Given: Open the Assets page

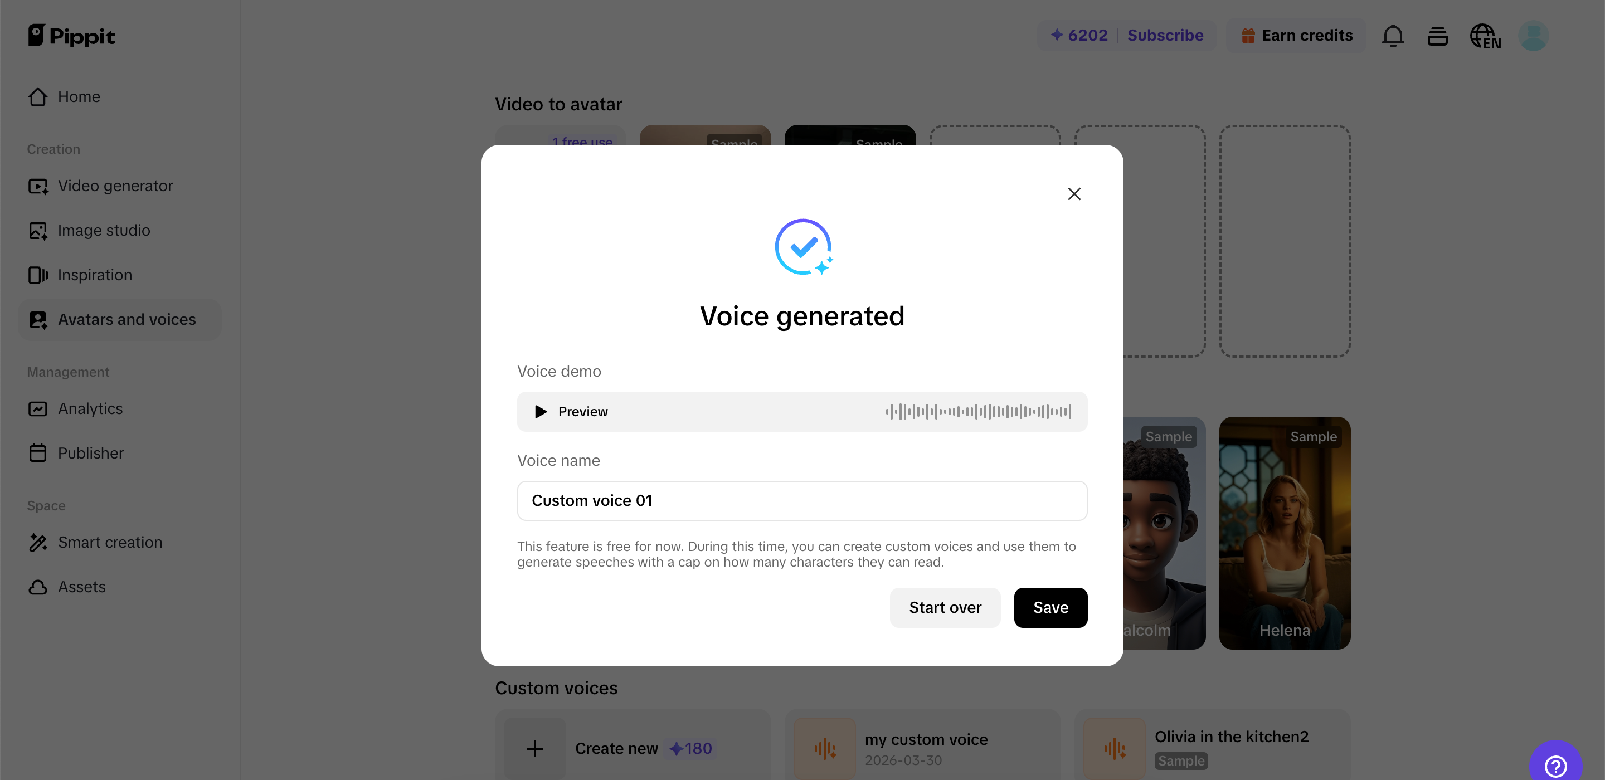Looking at the screenshot, I should coord(81,586).
